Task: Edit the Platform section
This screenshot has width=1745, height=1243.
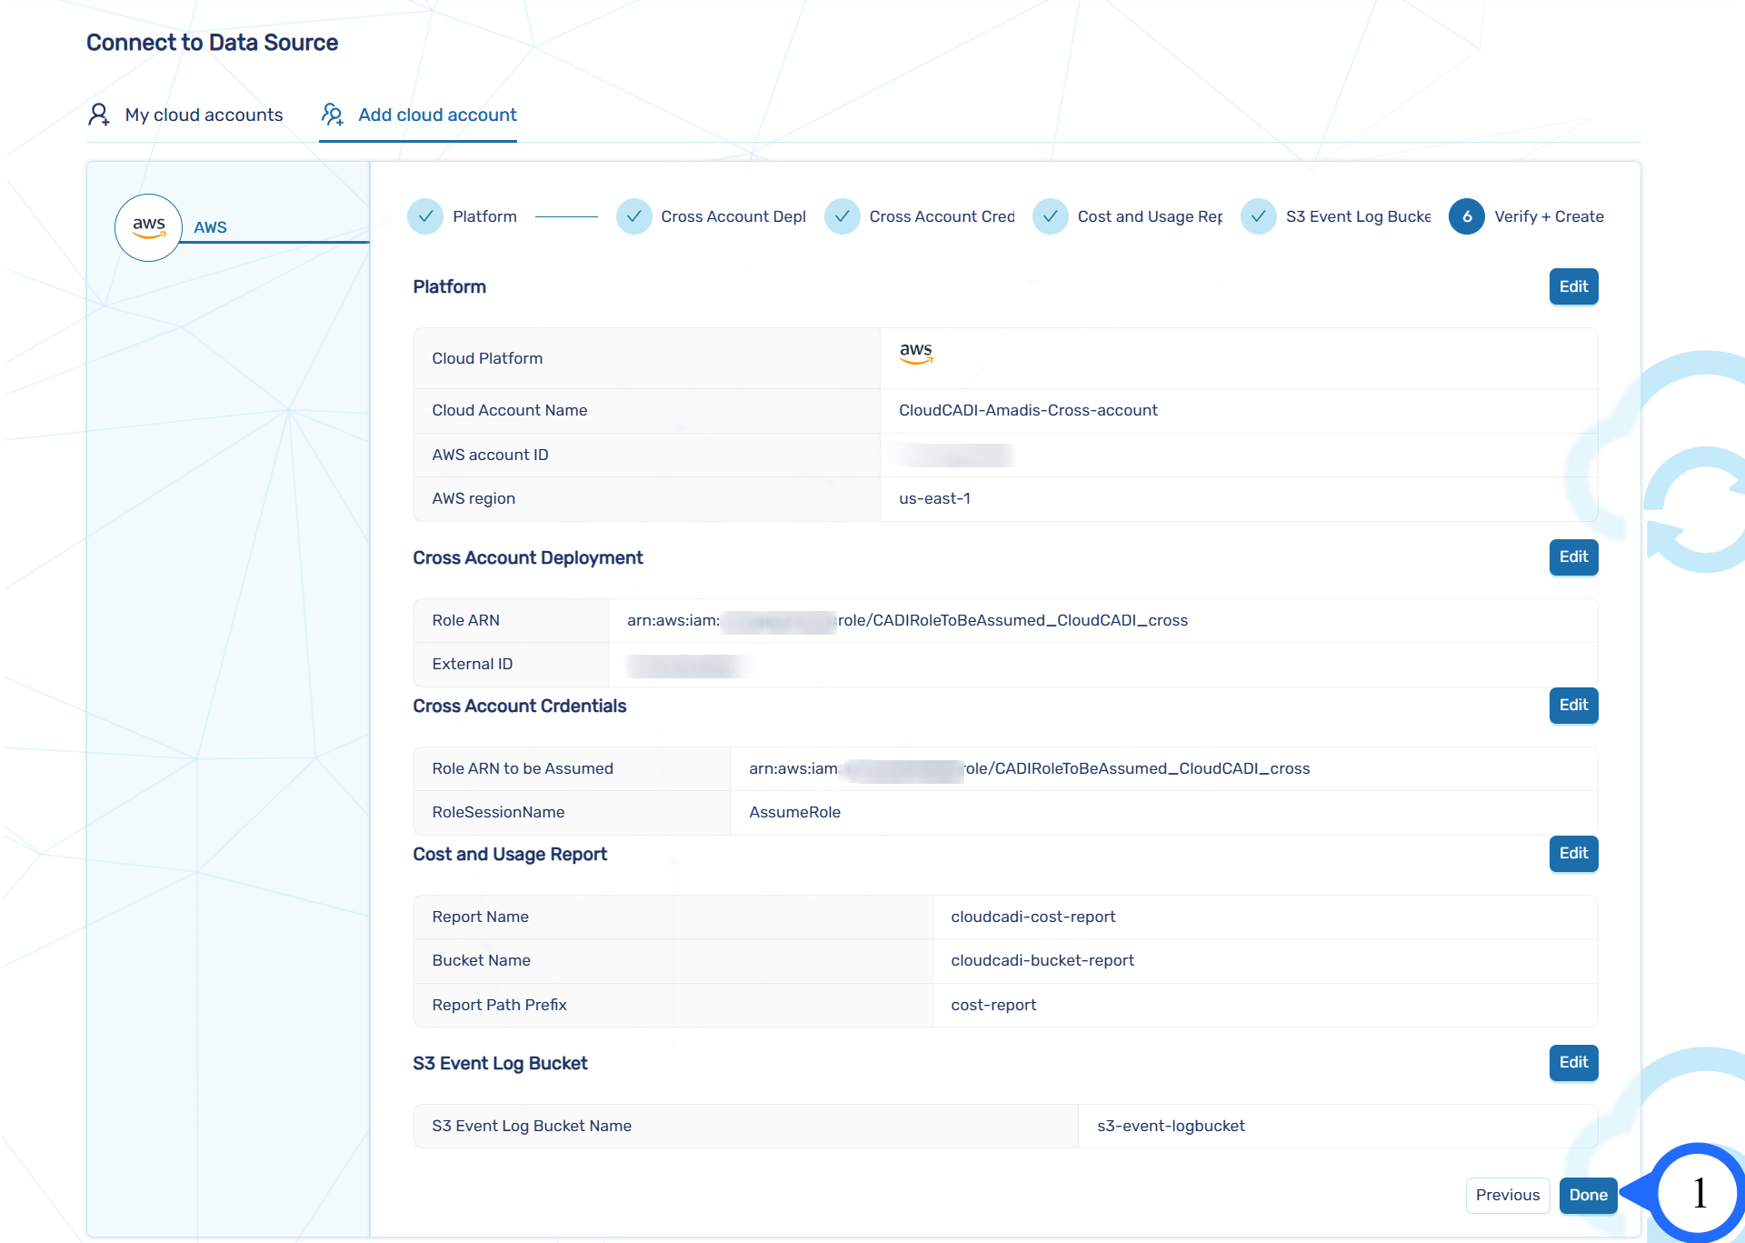Action: click(x=1573, y=286)
